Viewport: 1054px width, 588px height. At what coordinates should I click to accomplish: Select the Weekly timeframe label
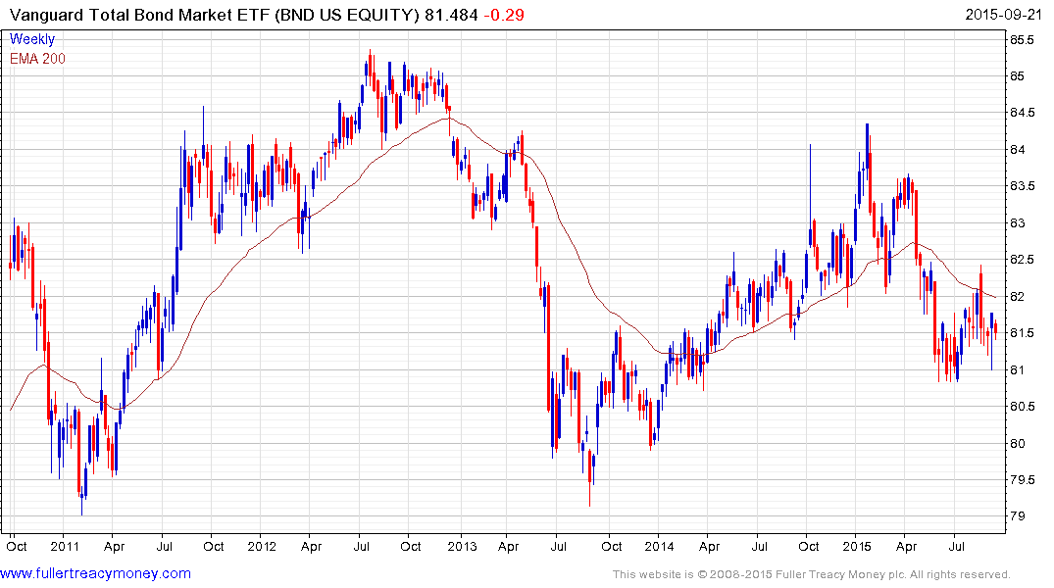coord(31,39)
